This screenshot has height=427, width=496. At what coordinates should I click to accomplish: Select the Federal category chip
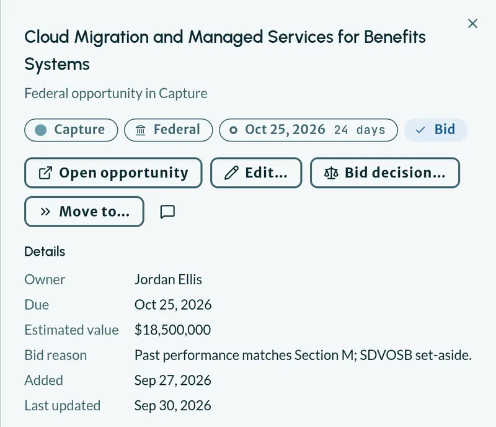[x=168, y=130]
